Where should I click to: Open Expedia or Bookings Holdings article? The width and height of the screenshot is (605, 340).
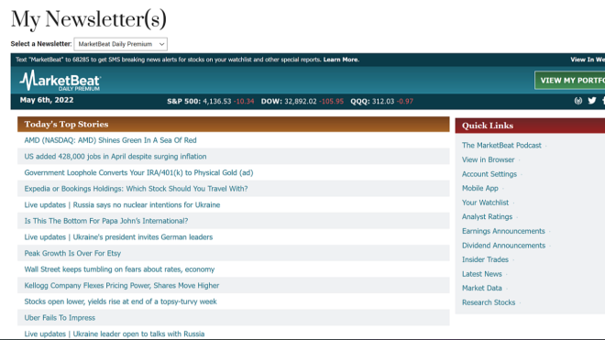[x=136, y=189]
